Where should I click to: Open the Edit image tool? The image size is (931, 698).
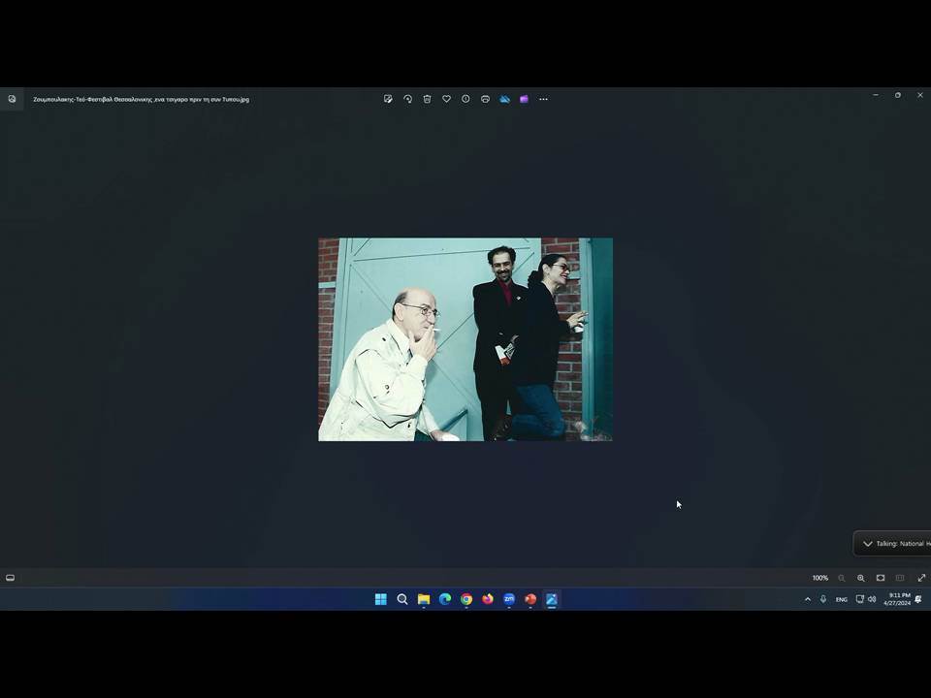[388, 99]
